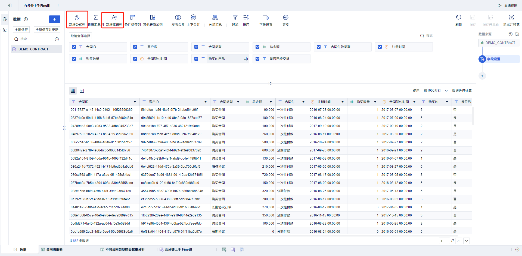
Task: Click the blue plus add data button
Action: tap(55, 19)
